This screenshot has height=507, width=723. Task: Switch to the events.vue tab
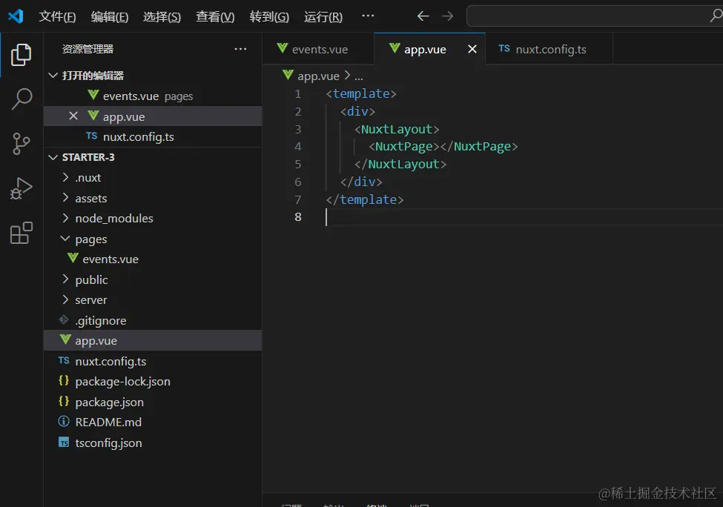pos(318,49)
